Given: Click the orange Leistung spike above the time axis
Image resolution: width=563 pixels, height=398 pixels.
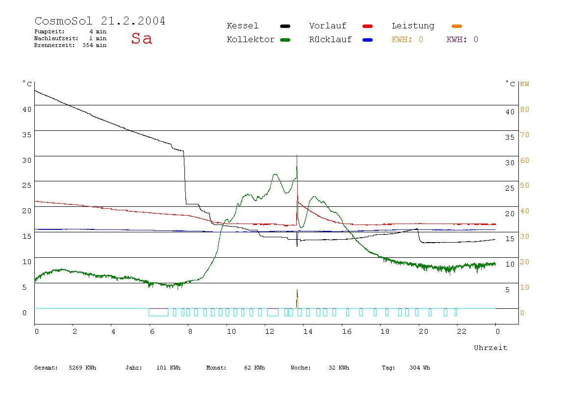Looking at the screenshot, I should (297, 298).
